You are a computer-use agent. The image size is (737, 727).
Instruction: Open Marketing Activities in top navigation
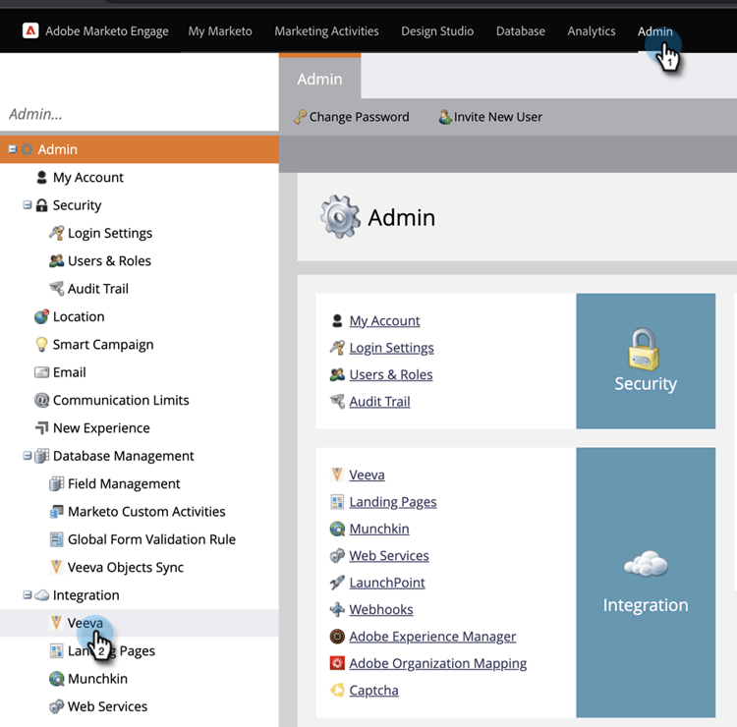pyautogui.click(x=326, y=31)
